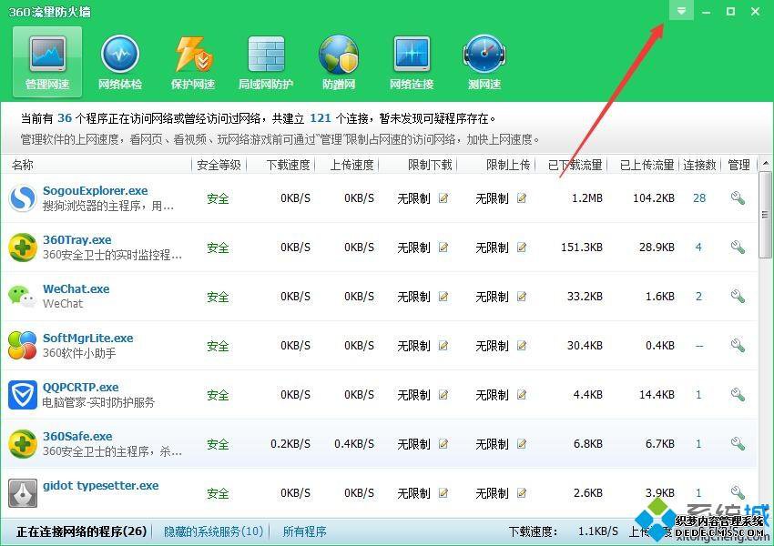Open manage wrench for SoftMgrLite.exe

(x=738, y=345)
